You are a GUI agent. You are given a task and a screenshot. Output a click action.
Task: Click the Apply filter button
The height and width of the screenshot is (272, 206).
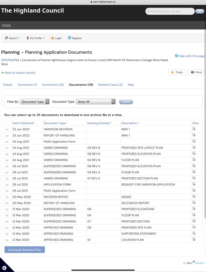[126, 102]
